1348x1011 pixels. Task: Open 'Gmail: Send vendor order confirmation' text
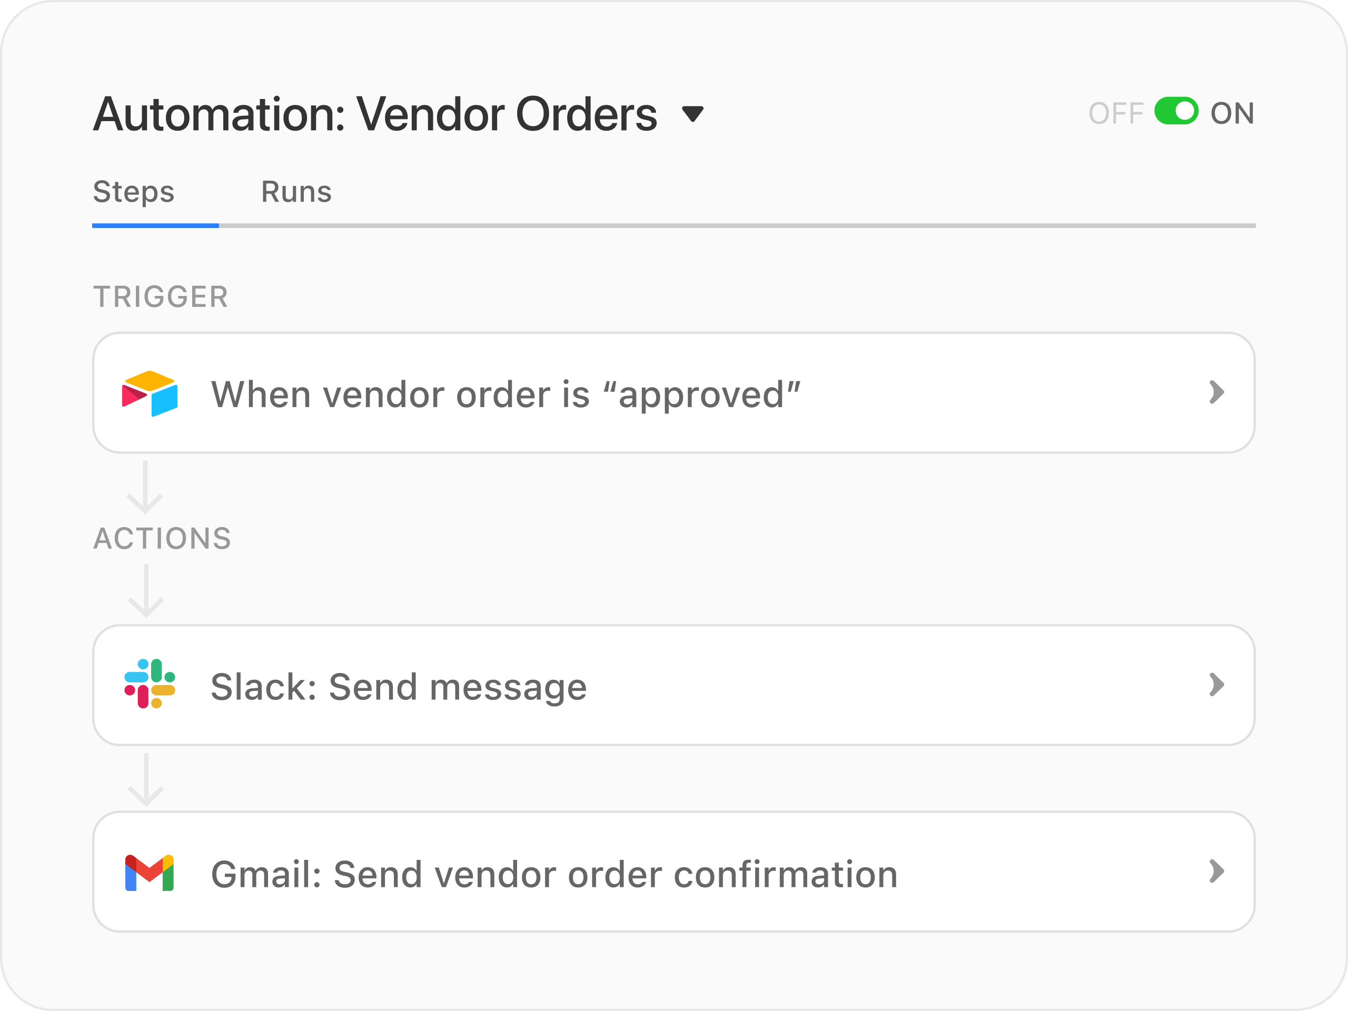pyautogui.click(x=554, y=875)
